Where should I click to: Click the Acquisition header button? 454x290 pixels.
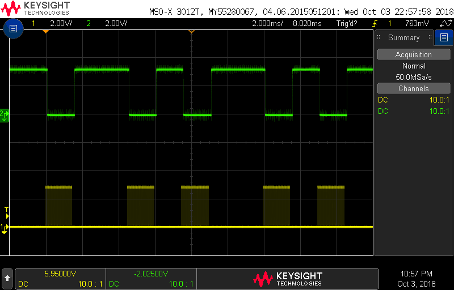tap(414, 54)
